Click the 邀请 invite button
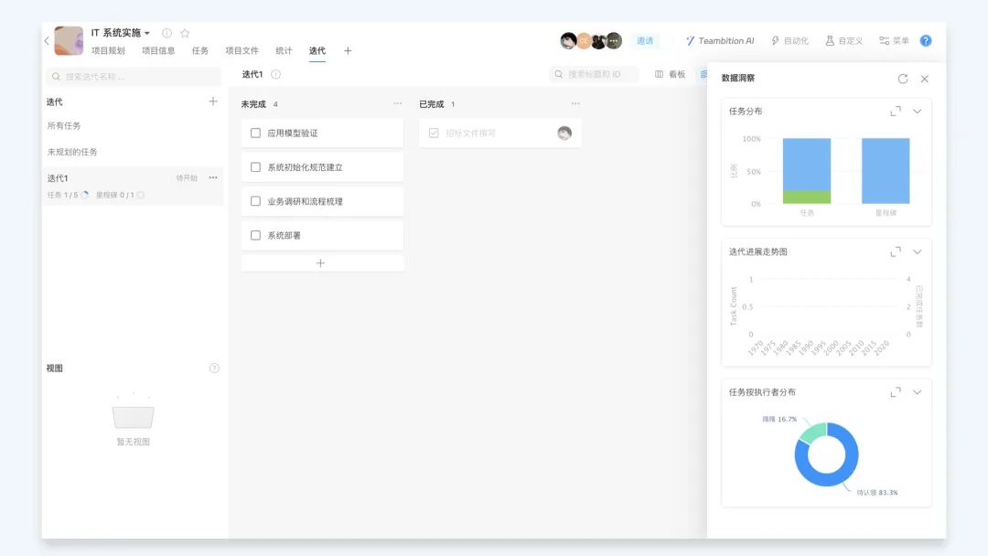Screen dimensions: 988x556 [x=645, y=41]
